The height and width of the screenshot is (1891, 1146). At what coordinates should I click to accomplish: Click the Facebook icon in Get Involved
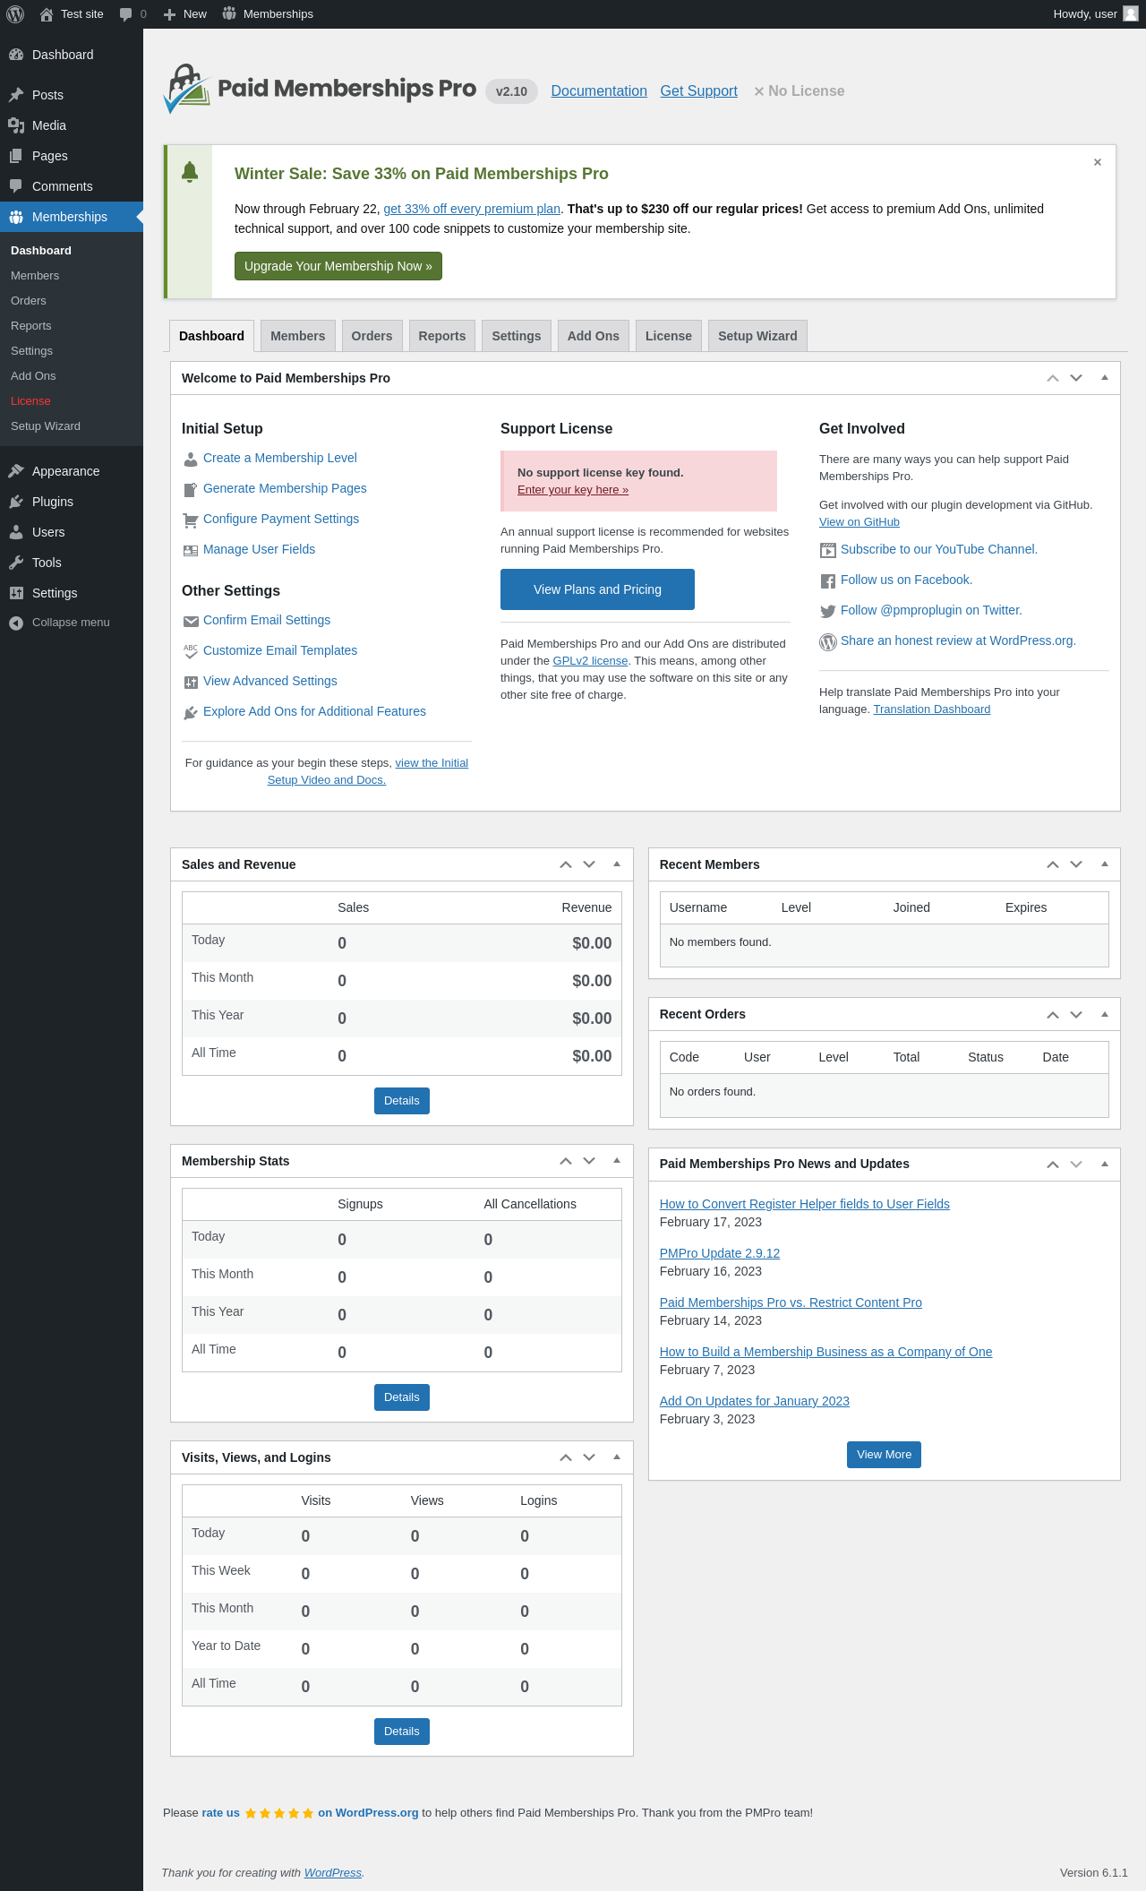[x=828, y=581]
